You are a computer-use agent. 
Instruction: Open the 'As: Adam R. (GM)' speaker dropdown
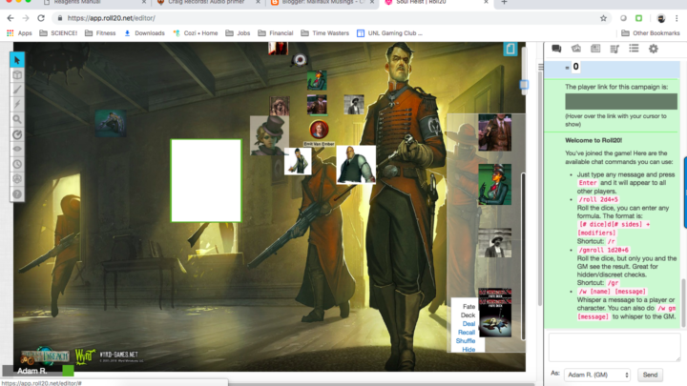(x=597, y=375)
